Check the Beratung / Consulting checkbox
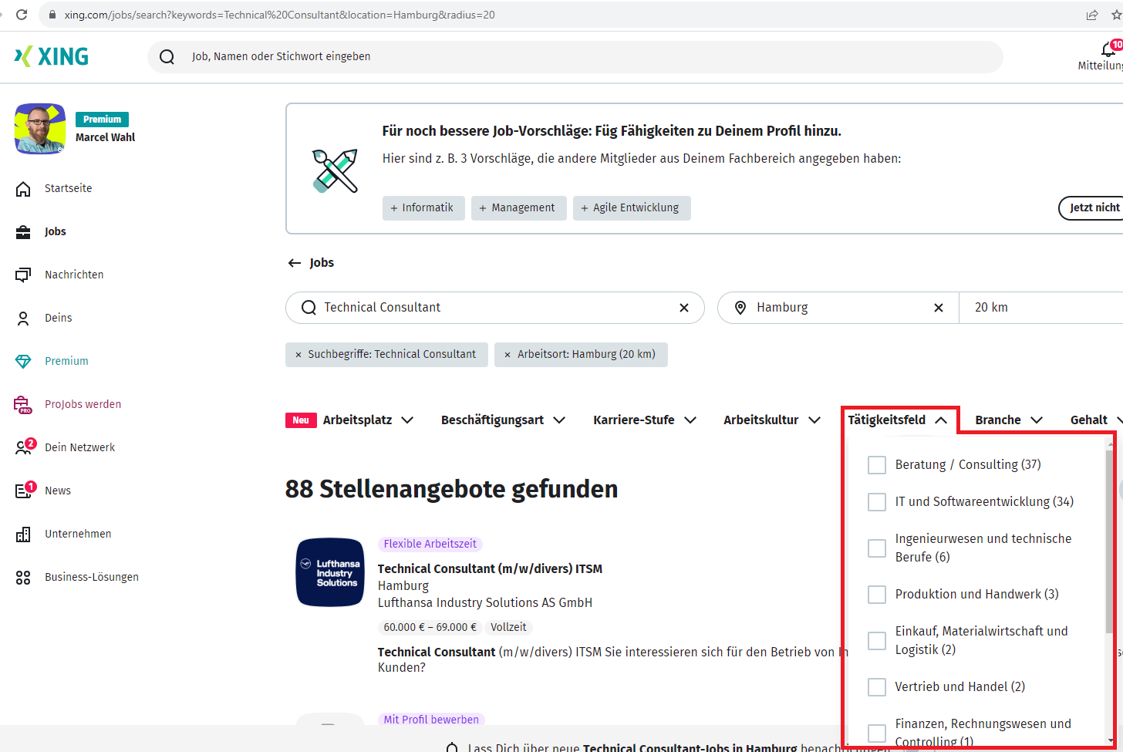 tap(877, 465)
